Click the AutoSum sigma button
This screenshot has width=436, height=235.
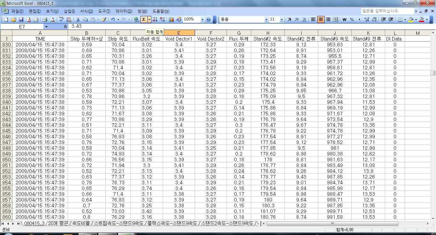(x=144, y=19)
